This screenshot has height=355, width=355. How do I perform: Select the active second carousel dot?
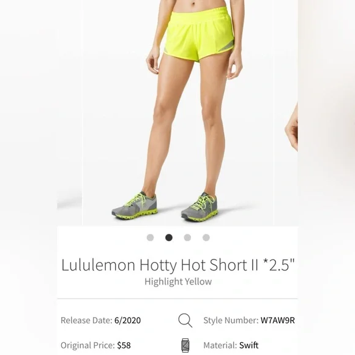[169, 237]
